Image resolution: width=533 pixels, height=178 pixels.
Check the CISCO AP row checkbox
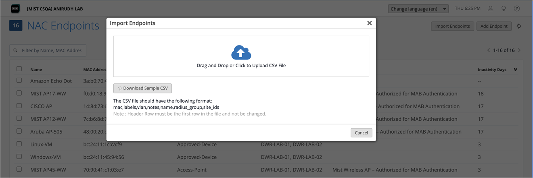[x=19, y=106]
